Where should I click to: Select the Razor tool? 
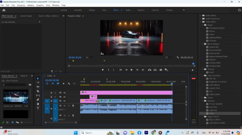point(38,91)
